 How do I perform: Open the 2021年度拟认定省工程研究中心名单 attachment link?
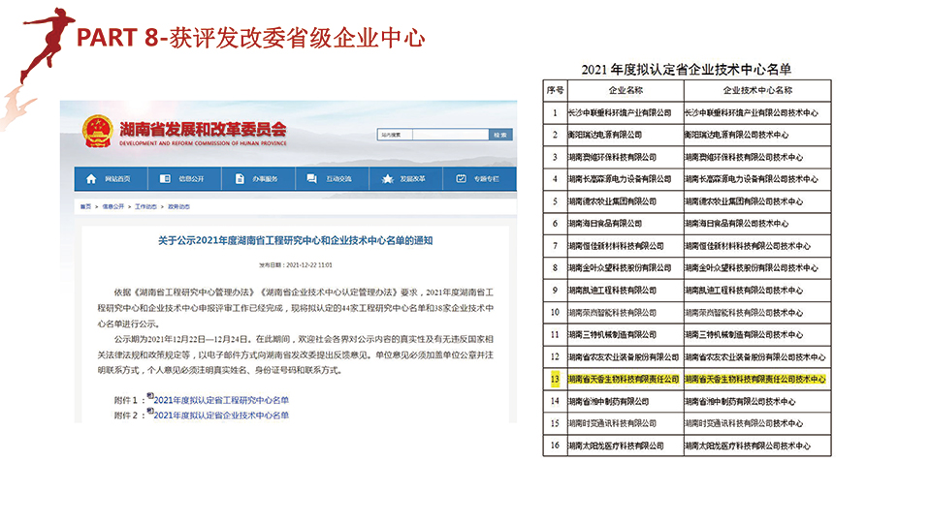[221, 399]
